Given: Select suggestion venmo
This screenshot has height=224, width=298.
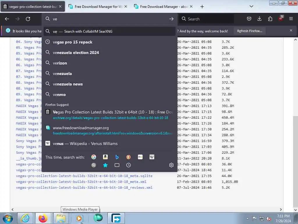Looking at the screenshot, I should (x=109, y=94).
